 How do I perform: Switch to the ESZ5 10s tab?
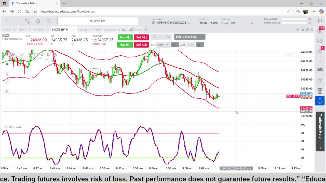(25, 30)
